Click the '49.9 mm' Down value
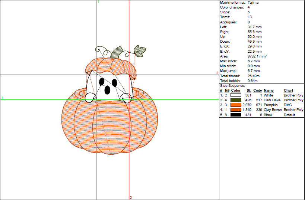Image resolution: width=305 pixels, height=200 pixels. [x=254, y=42]
